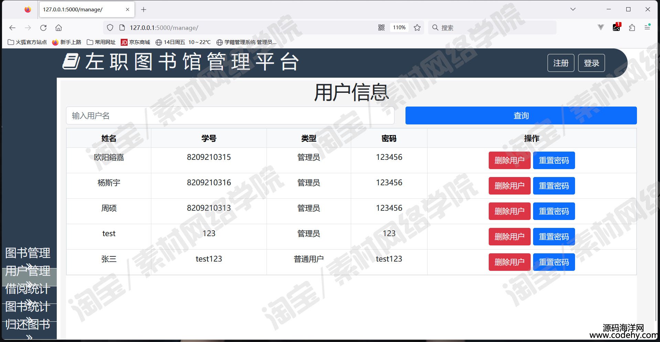Reset password for 张三
The height and width of the screenshot is (342, 660).
click(x=554, y=262)
